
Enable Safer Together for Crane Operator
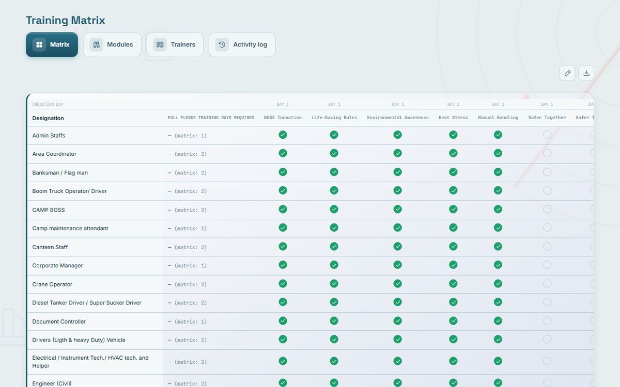coord(547,283)
